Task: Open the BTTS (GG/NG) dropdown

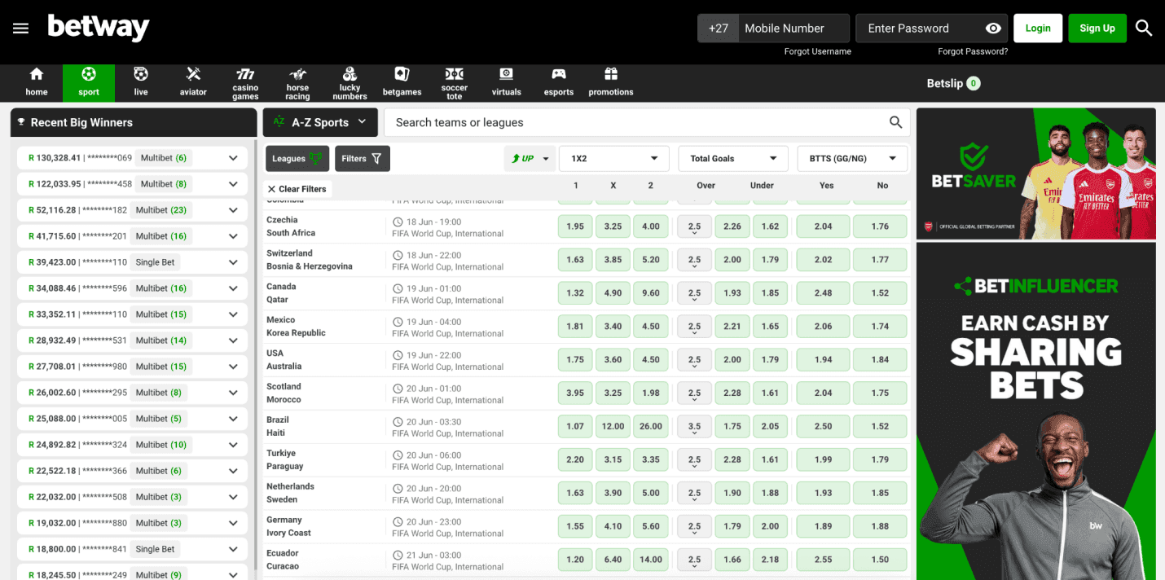Action: [852, 159]
